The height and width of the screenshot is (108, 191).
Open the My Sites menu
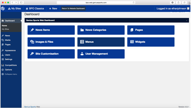tap(14, 8)
